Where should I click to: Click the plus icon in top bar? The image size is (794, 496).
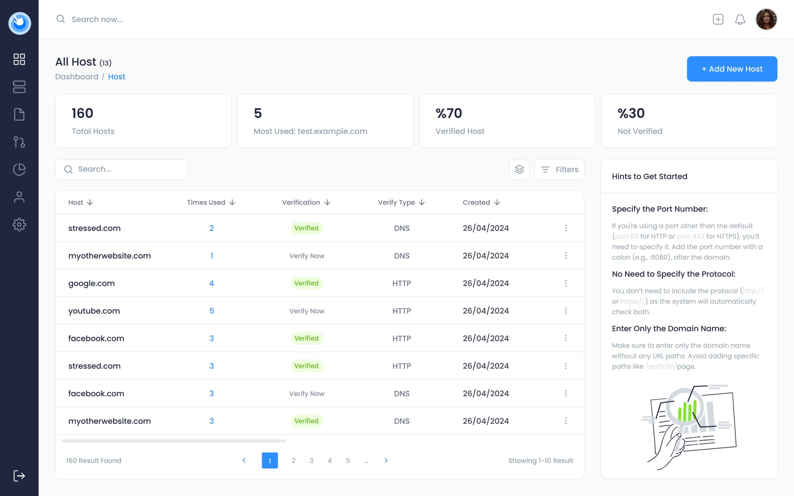718,19
